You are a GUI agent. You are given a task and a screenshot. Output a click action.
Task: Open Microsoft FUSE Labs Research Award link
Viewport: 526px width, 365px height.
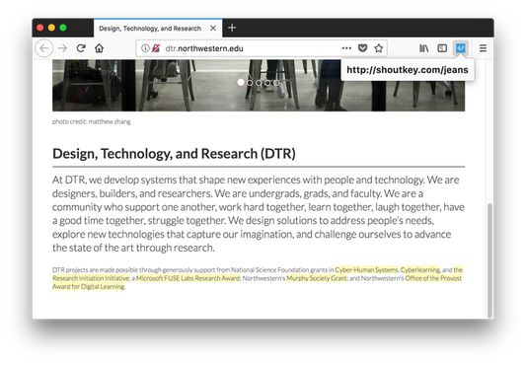click(188, 278)
